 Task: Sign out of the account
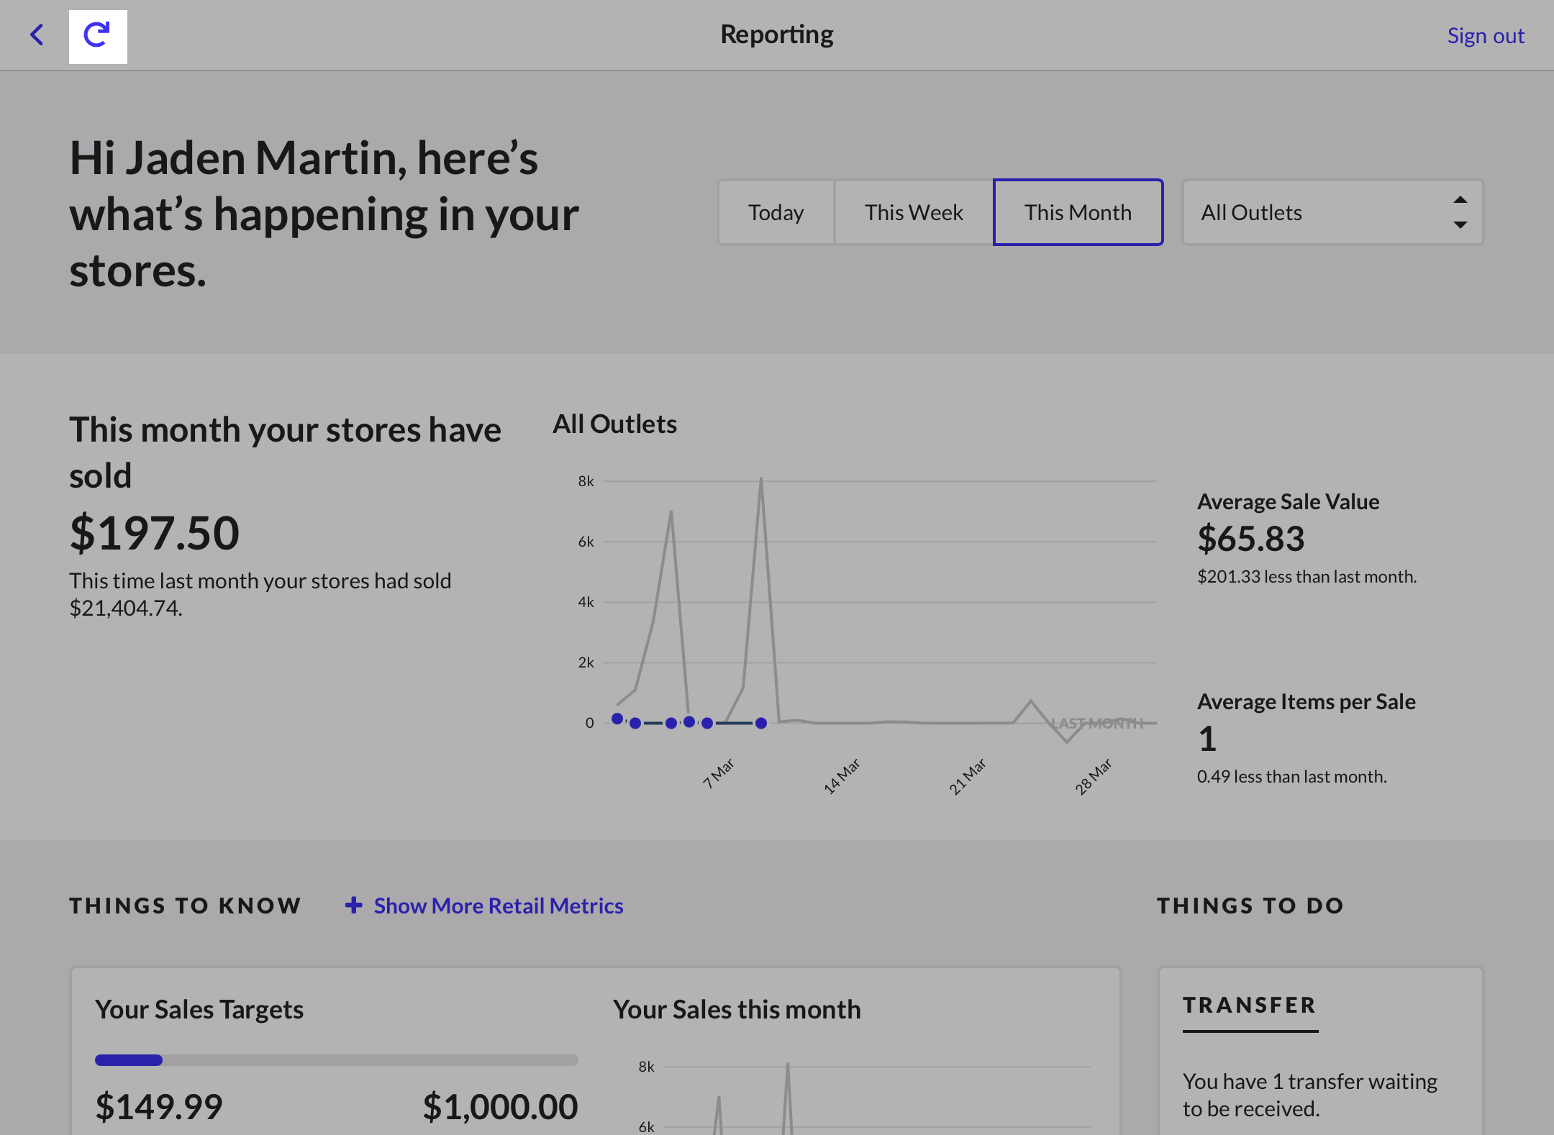tap(1485, 36)
